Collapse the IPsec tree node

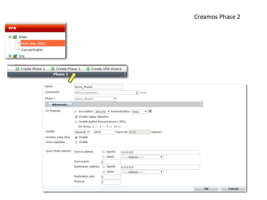[x=10, y=37]
